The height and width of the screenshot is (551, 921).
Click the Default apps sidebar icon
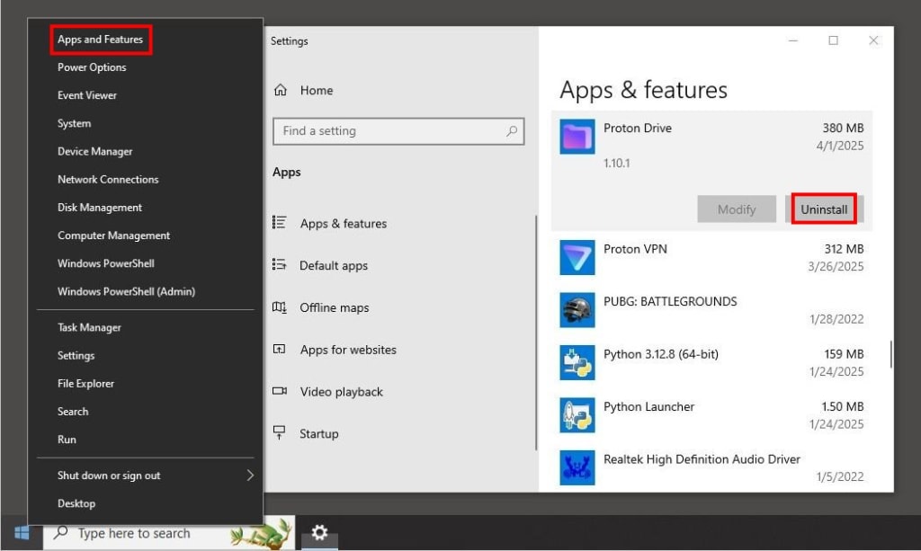[x=280, y=264]
